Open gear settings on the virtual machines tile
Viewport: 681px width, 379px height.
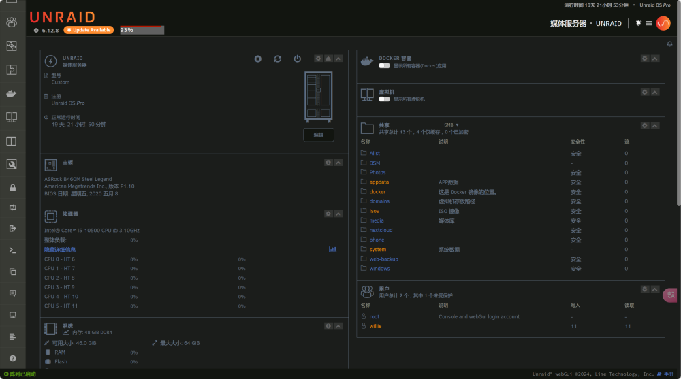click(x=645, y=92)
